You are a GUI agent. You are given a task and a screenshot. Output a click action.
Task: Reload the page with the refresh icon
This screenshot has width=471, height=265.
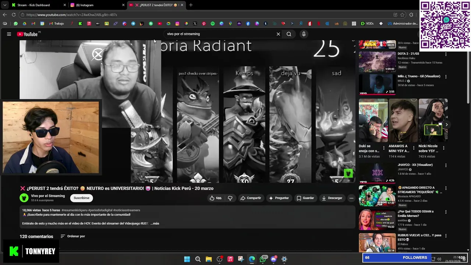tap(14, 15)
